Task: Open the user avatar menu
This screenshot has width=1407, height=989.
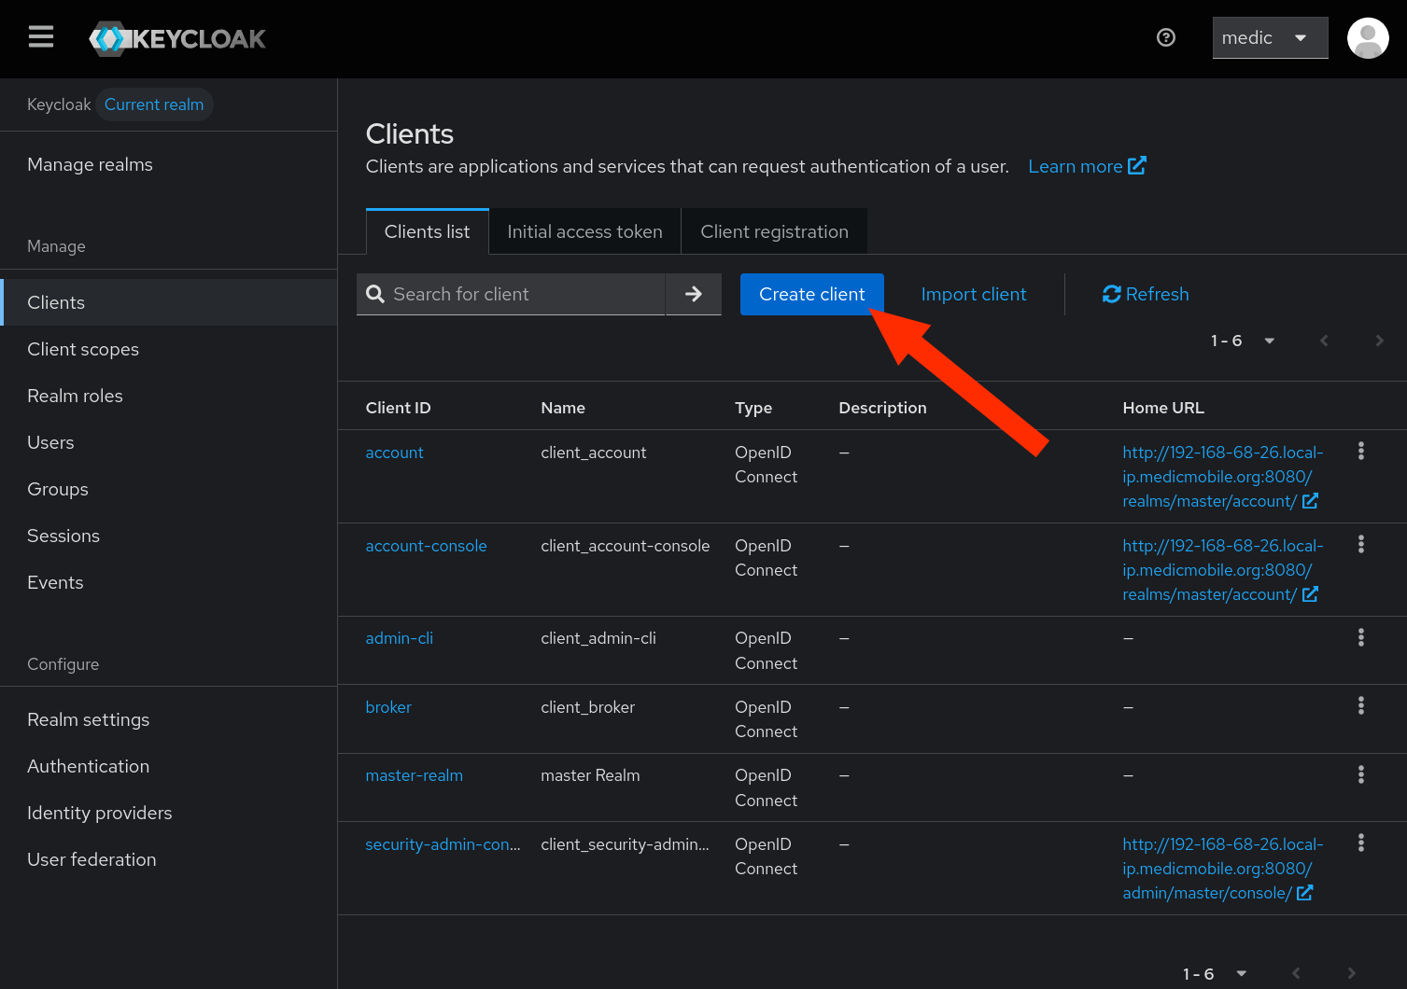Action: (x=1368, y=38)
